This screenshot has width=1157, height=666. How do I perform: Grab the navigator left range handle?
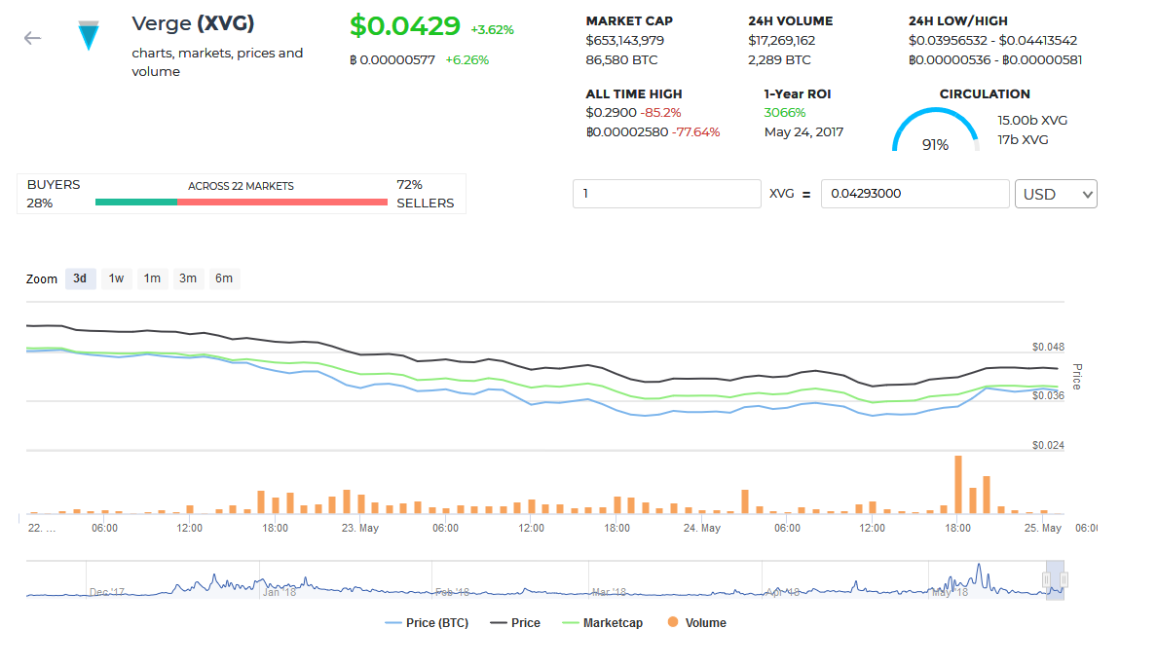tap(1046, 580)
